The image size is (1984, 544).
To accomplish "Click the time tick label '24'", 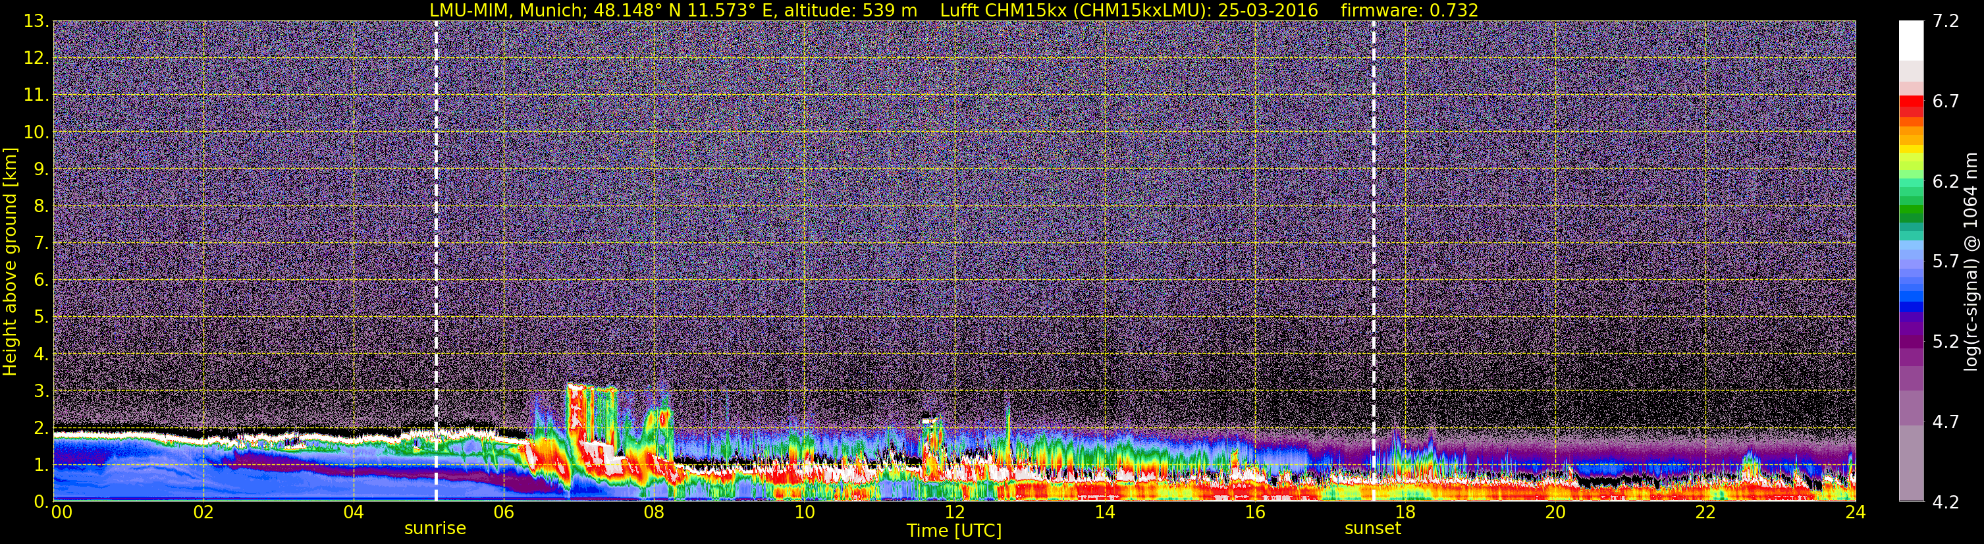I will pos(1856,512).
